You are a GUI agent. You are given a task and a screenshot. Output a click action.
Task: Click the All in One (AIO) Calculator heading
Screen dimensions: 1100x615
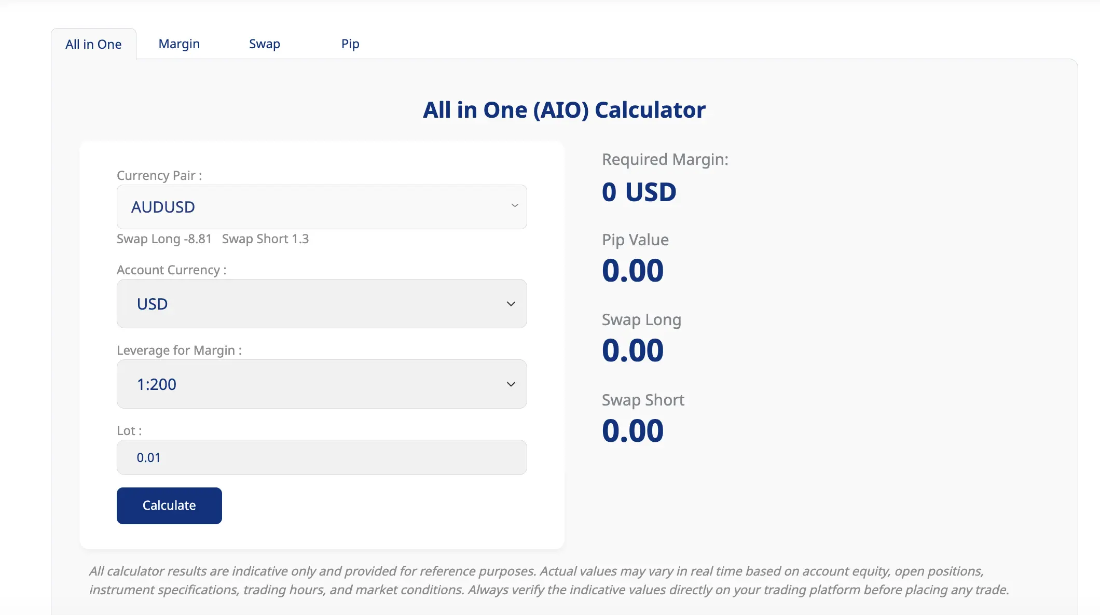[564, 110]
